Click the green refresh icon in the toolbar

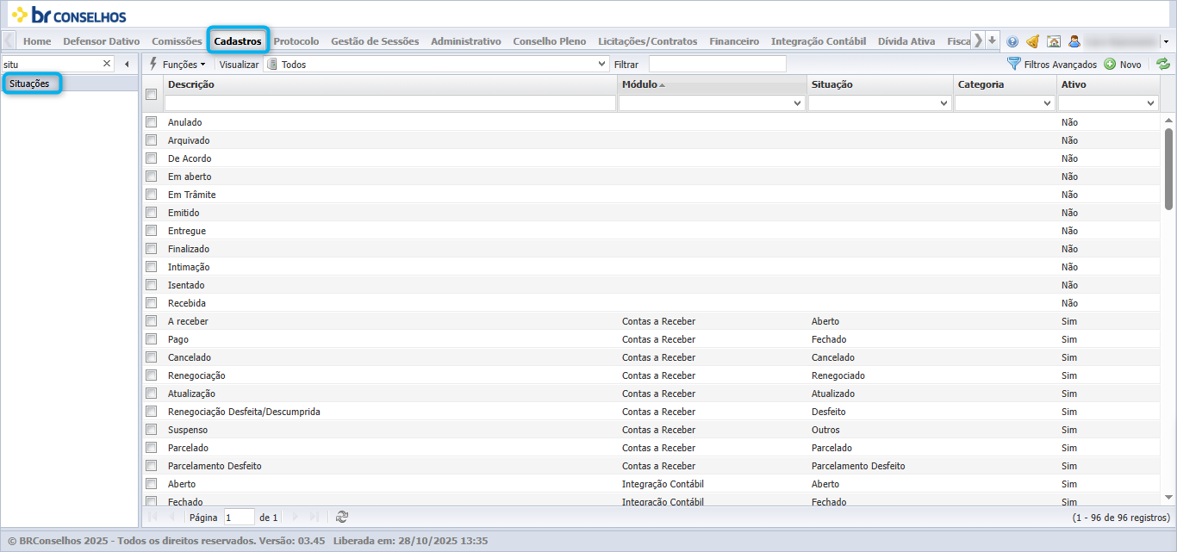tap(1163, 64)
